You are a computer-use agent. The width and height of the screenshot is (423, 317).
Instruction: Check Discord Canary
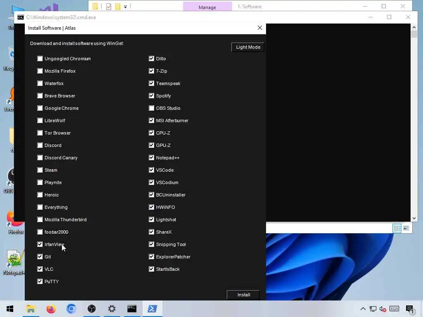tap(40, 158)
